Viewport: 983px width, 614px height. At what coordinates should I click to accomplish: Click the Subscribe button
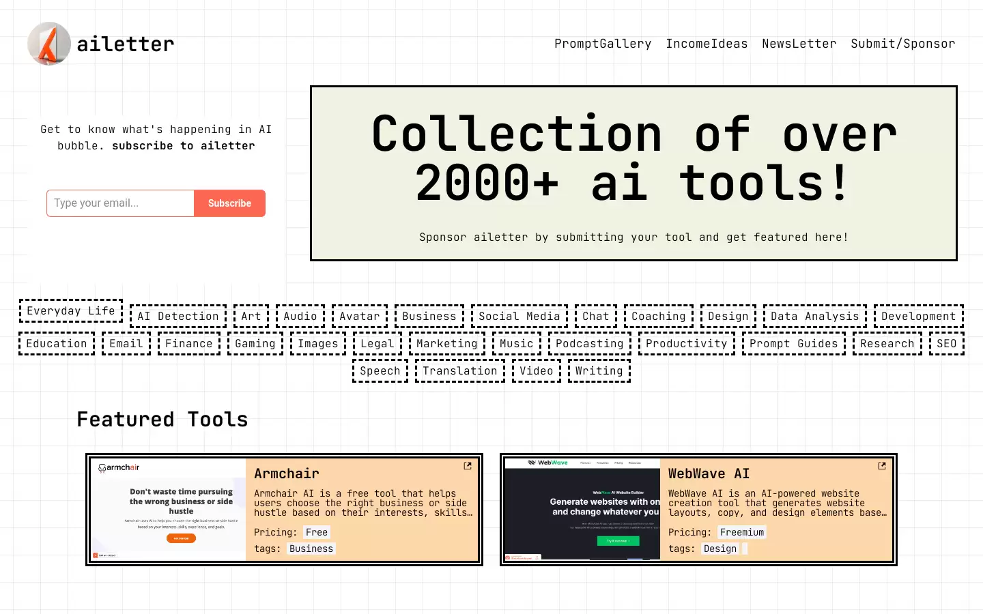point(229,203)
